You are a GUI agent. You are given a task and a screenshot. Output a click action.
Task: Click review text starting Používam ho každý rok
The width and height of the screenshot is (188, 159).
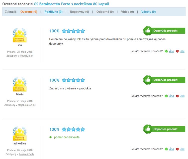[107, 41]
